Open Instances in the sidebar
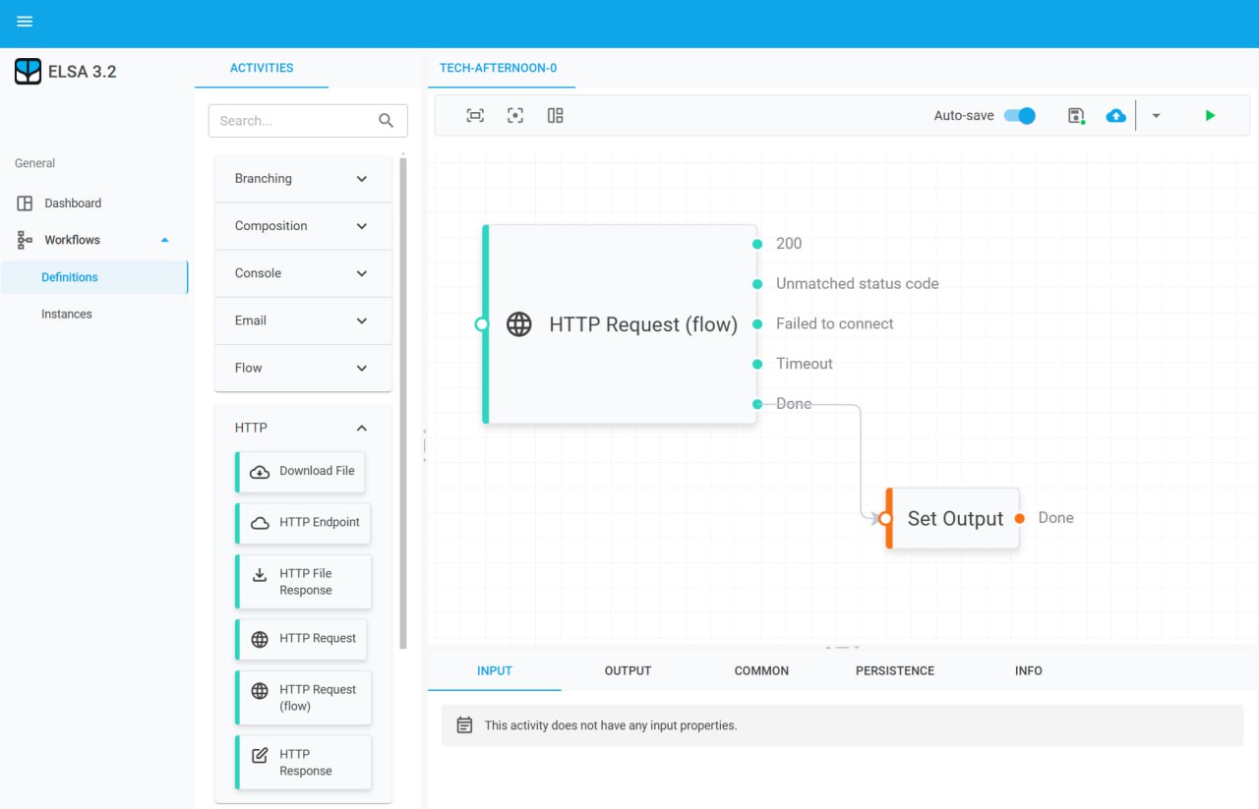1259x809 pixels. click(67, 315)
